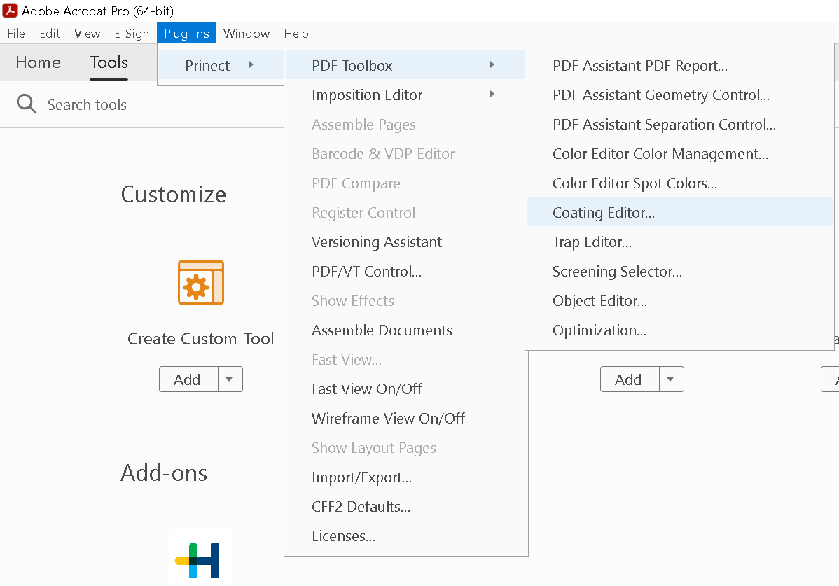Expand Prinect submenu arrow
Screen dimensions: 839x586
(251, 64)
